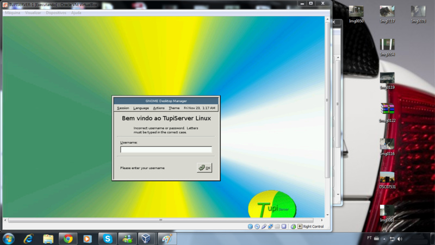
Task: Select the Img0116 desktop icon
Action: [x=387, y=147]
